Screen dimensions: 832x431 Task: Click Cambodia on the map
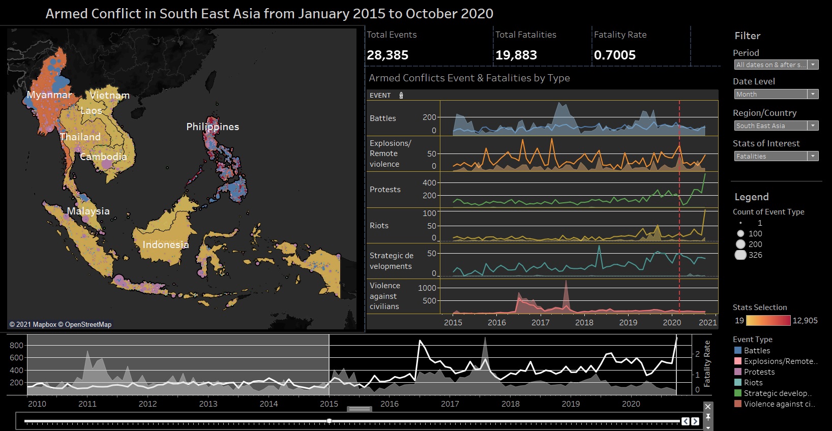click(103, 157)
